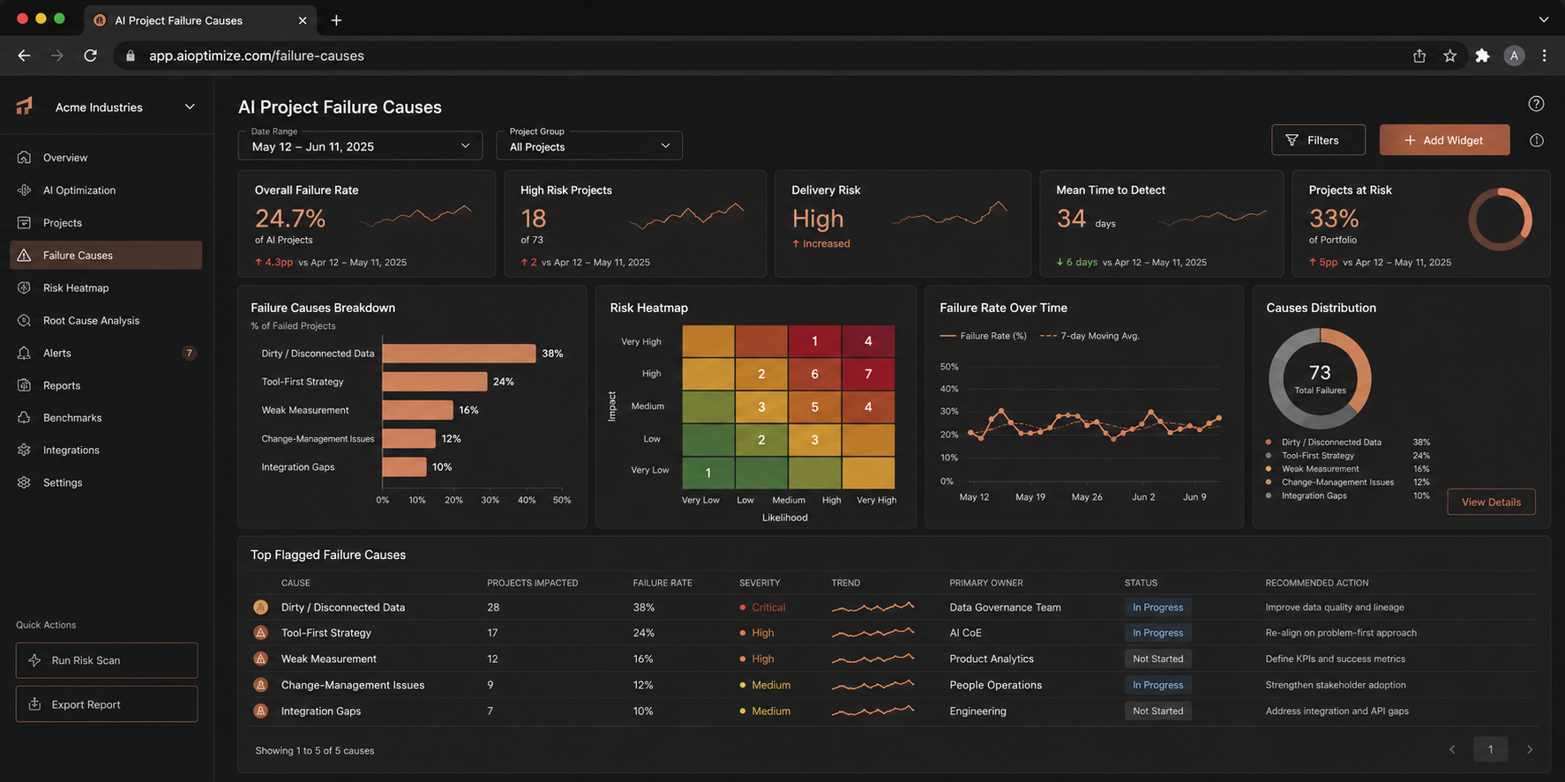1565x782 pixels.
Task: Select page 1 in table pagination
Action: (x=1491, y=749)
